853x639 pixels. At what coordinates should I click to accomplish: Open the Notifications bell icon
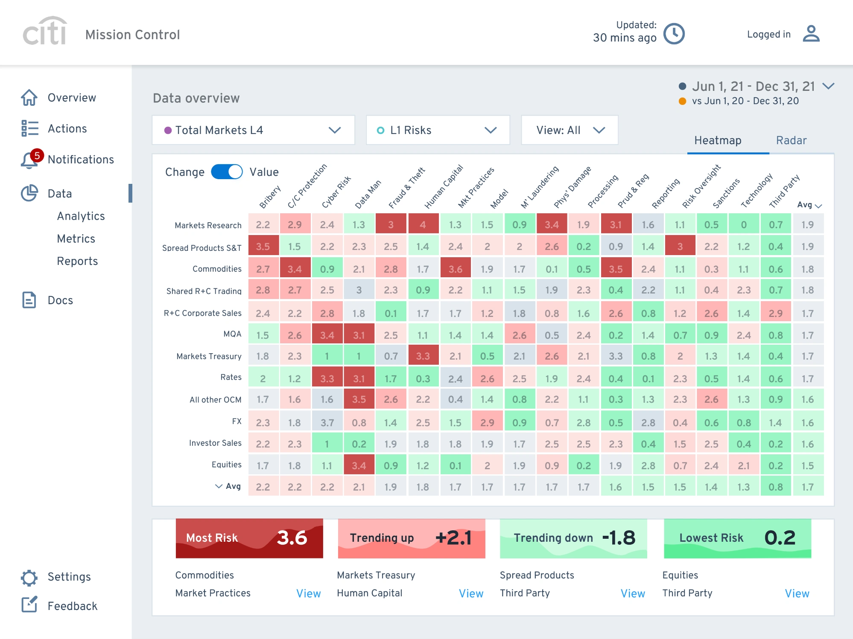pyautogui.click(x=29, y=160)
